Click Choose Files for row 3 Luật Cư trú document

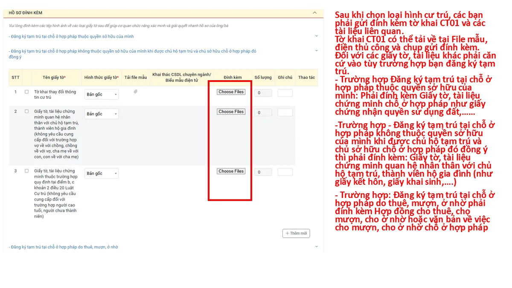[x=231, y=171]
